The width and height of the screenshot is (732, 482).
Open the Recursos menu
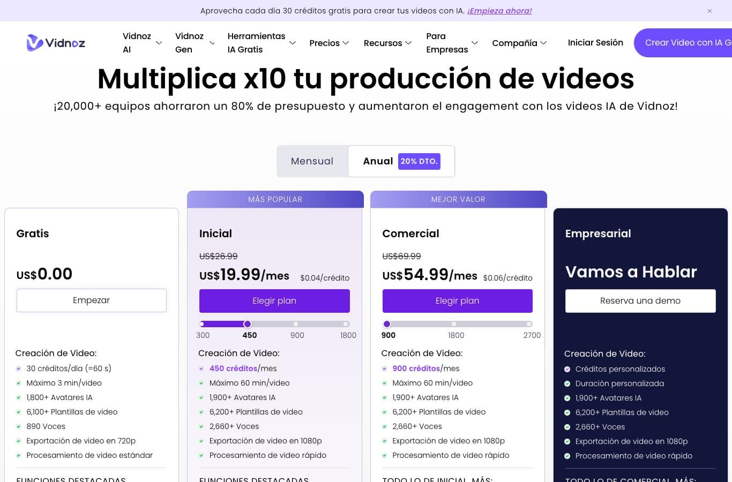point(387,43)
